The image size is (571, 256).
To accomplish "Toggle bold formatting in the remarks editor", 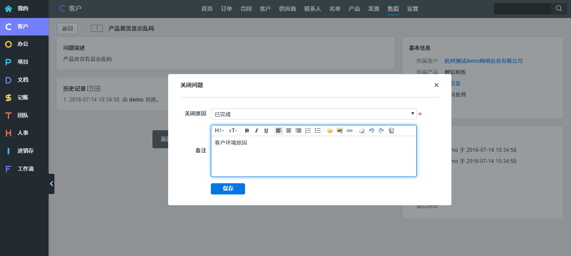I will pyautogui.click(x=247, y=131).
